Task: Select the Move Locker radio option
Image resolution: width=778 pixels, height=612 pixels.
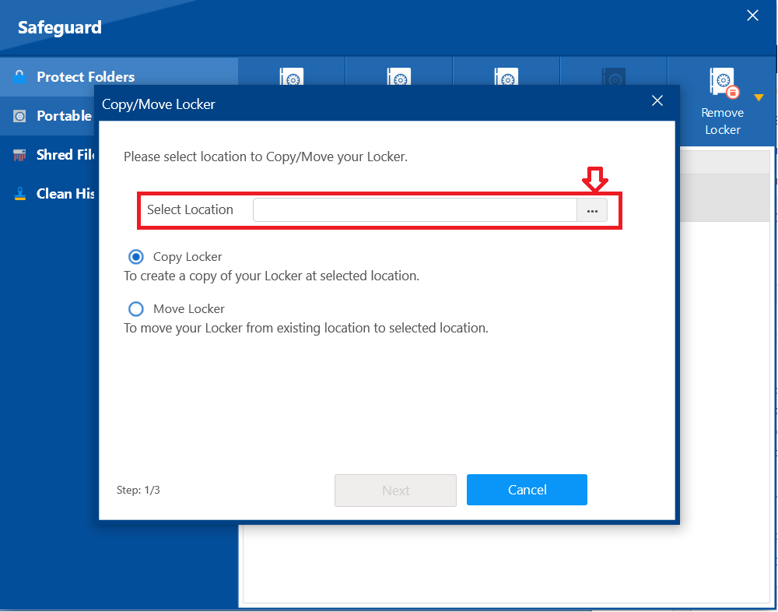Action: click(136, 309)
